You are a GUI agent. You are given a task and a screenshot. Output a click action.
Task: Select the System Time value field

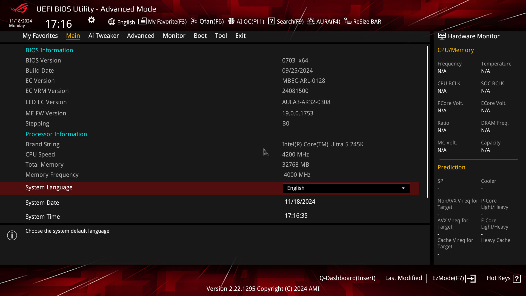(x=296, y=216)
